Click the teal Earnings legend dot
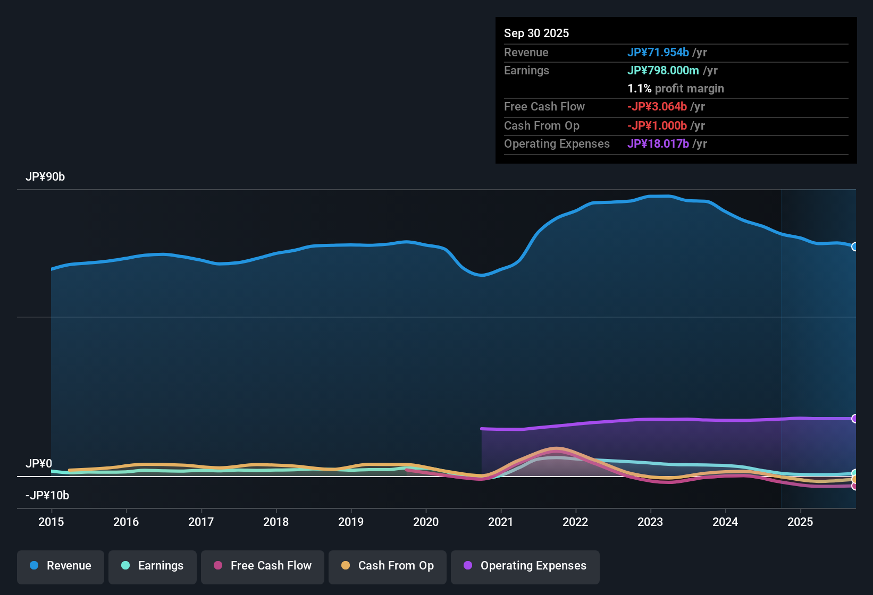Screen dimensions: 873x595 click(x=125, y=566)
